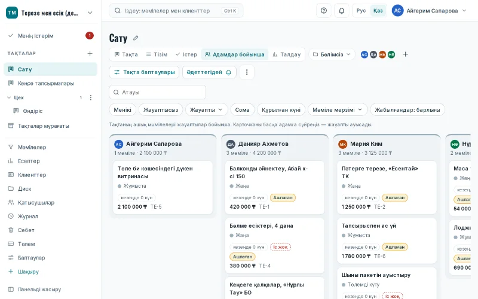Switch to the Тізім view tab
The width and height of the screenshot is (478, 299).
[157, 54]
